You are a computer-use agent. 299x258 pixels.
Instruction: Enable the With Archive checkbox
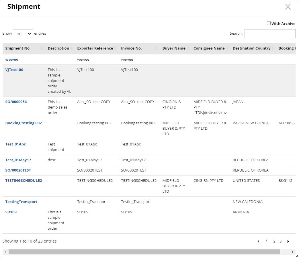[x=269, y=23]
